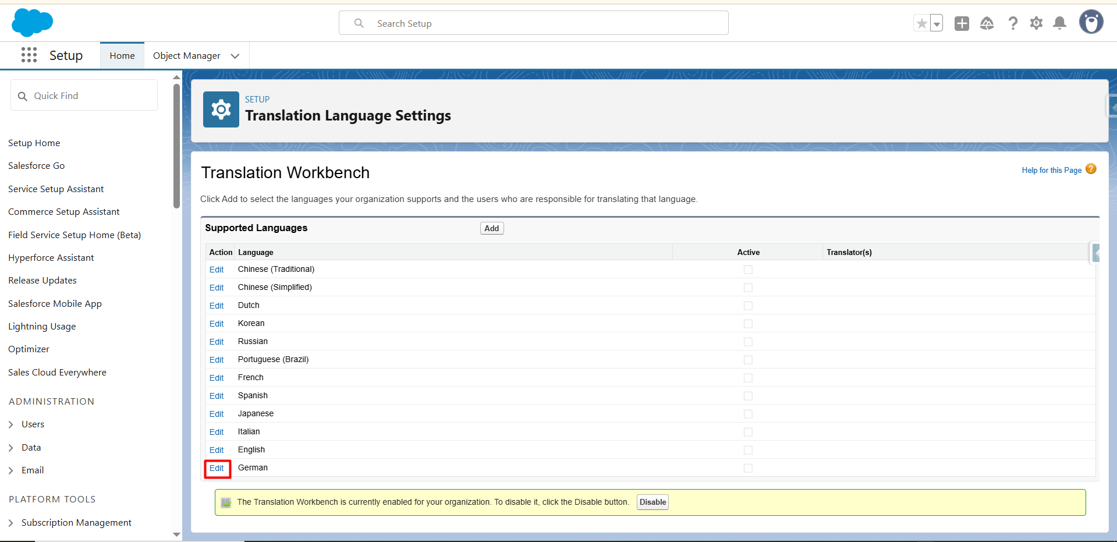Toggle Active checkbox for German

click(x=748, y=468)
